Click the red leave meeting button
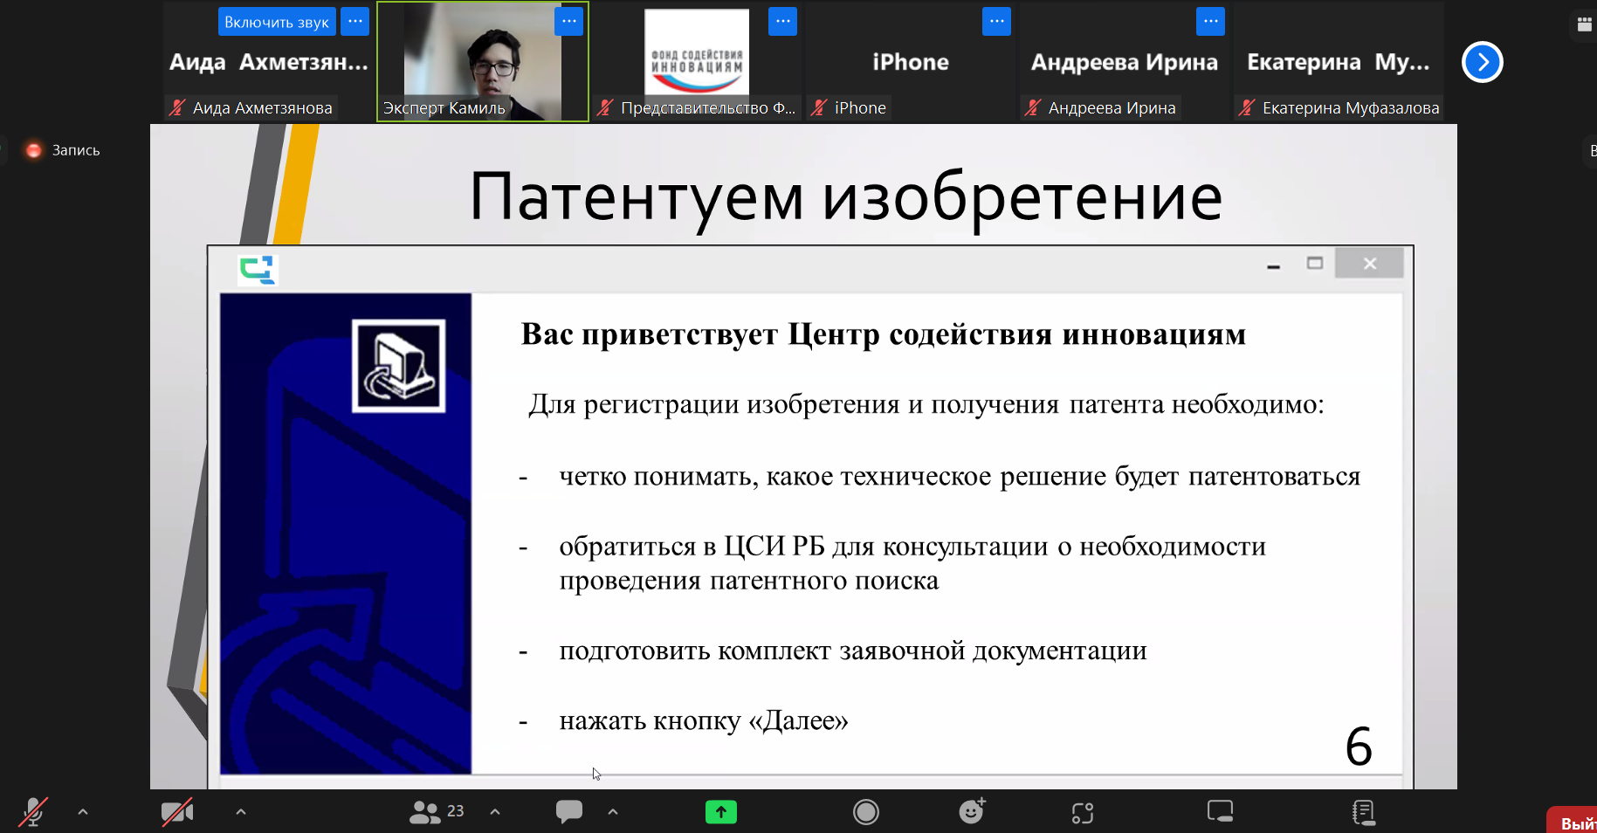Viewport: 1597px width, 833px height. pyautogui.click(x=1574, y=823)
